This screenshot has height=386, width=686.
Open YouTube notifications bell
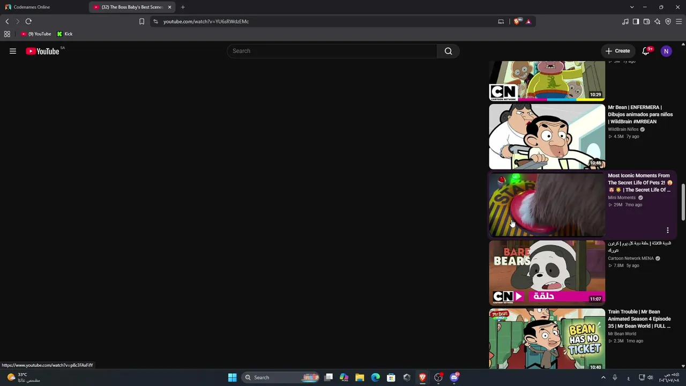(x=646, y=51)
